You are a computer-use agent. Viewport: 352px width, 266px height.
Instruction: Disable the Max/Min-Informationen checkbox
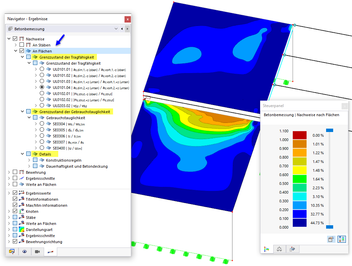click(x=15, y=205)
